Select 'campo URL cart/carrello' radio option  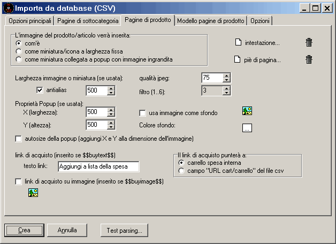(181, 171)
